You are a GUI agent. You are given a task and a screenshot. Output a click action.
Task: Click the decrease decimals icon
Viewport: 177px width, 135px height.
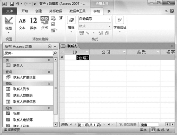[x=107, y=33]
